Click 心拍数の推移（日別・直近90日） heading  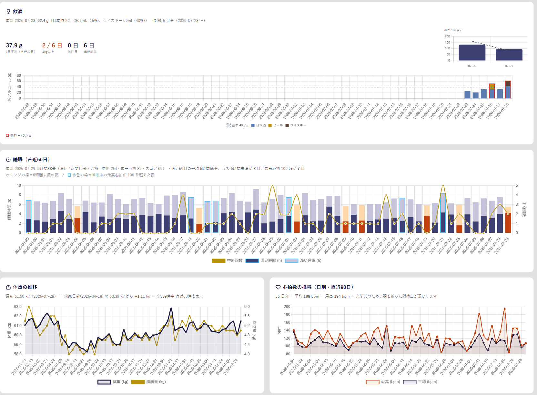(318, 287)
